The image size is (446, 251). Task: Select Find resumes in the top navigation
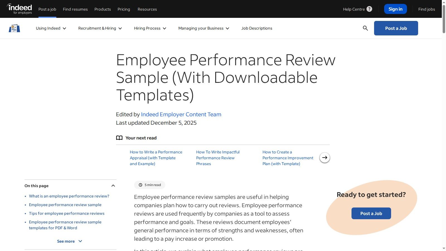tap(75, 9)
